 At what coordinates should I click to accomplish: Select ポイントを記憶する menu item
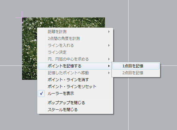point(75,66)
